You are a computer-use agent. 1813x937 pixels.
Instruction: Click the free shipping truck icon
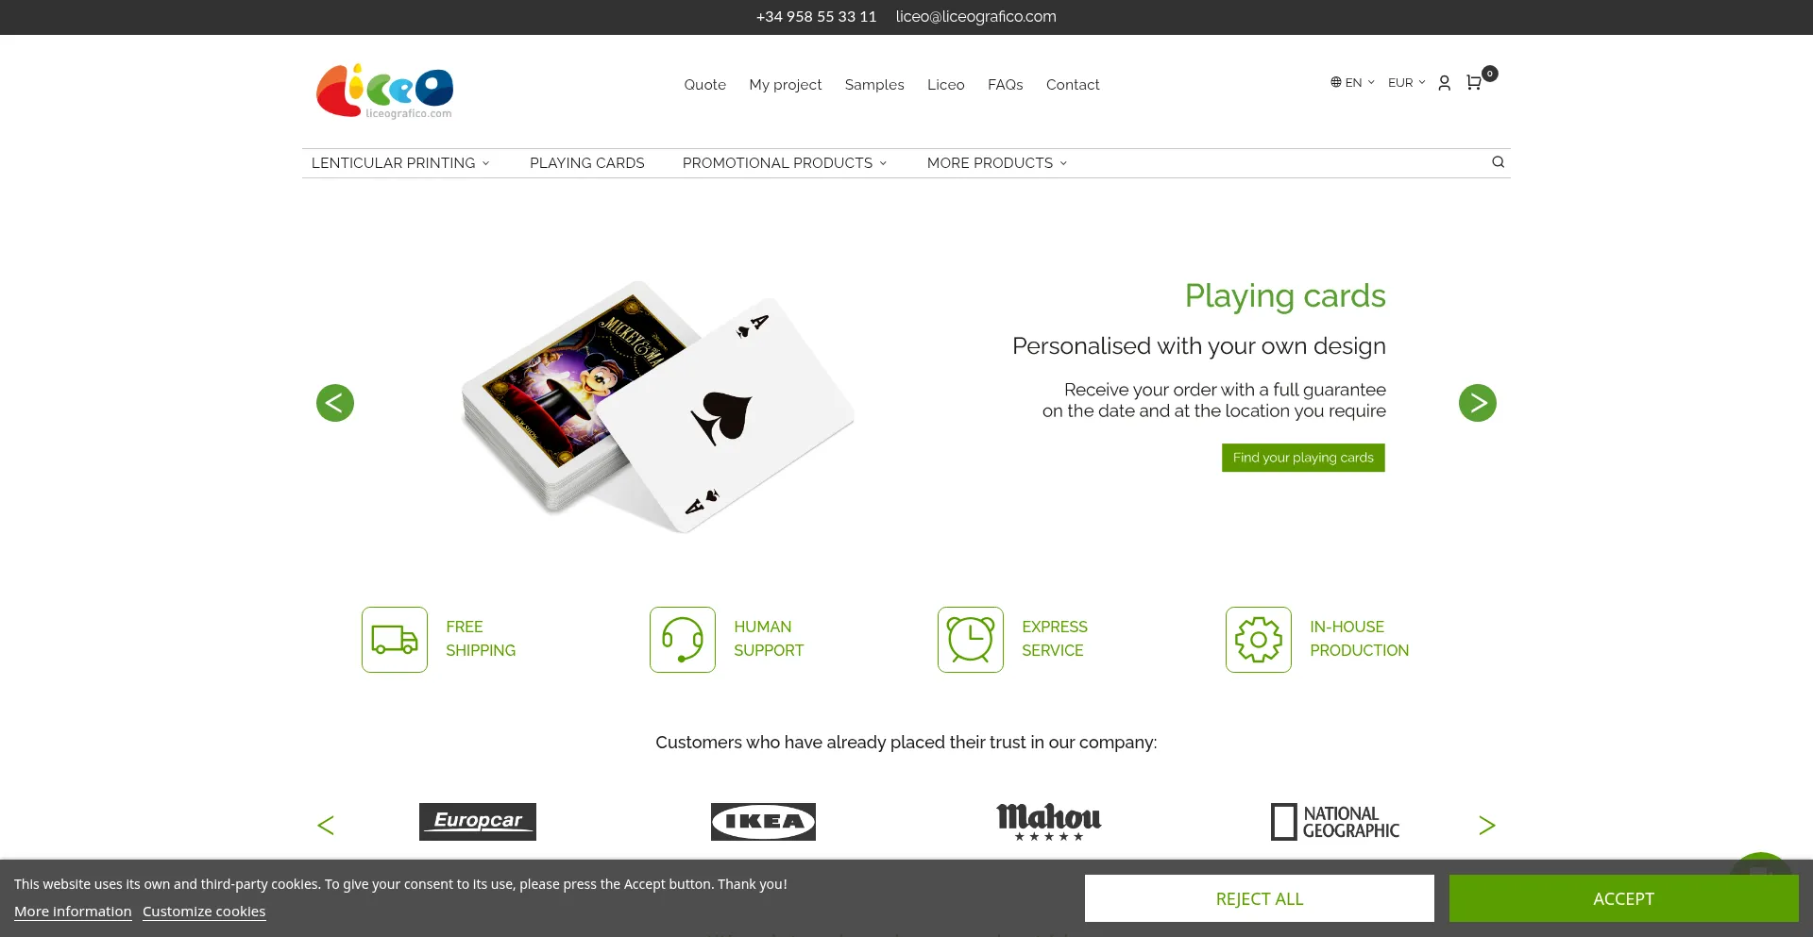(x=395, y=640)
